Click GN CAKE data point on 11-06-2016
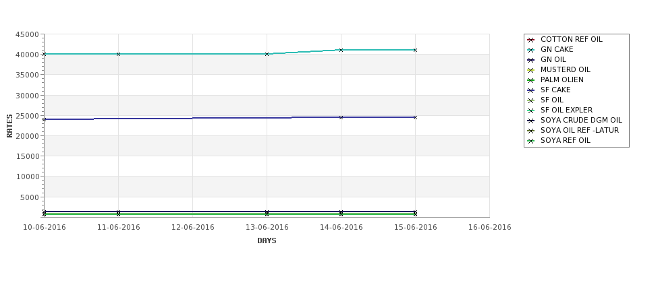 click(118, 54)
